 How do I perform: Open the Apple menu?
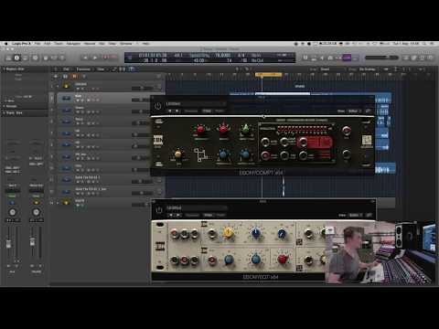click(x=5, y=44)
